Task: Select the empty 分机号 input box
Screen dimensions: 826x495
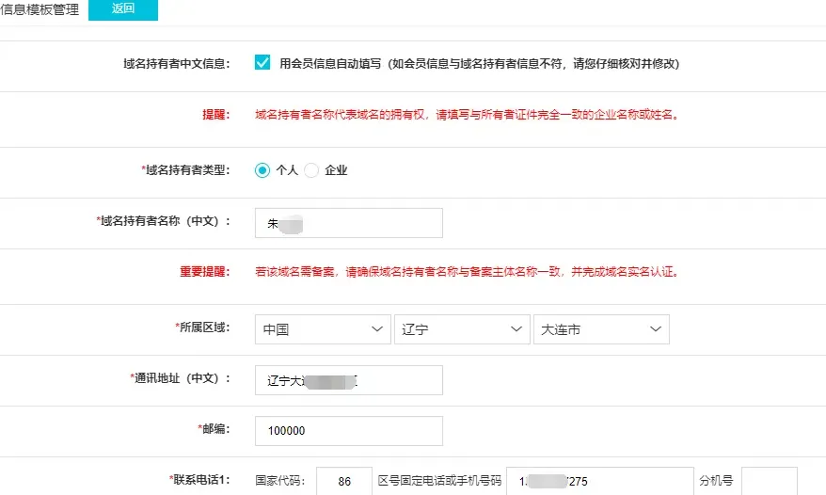Action: point(769,481)
